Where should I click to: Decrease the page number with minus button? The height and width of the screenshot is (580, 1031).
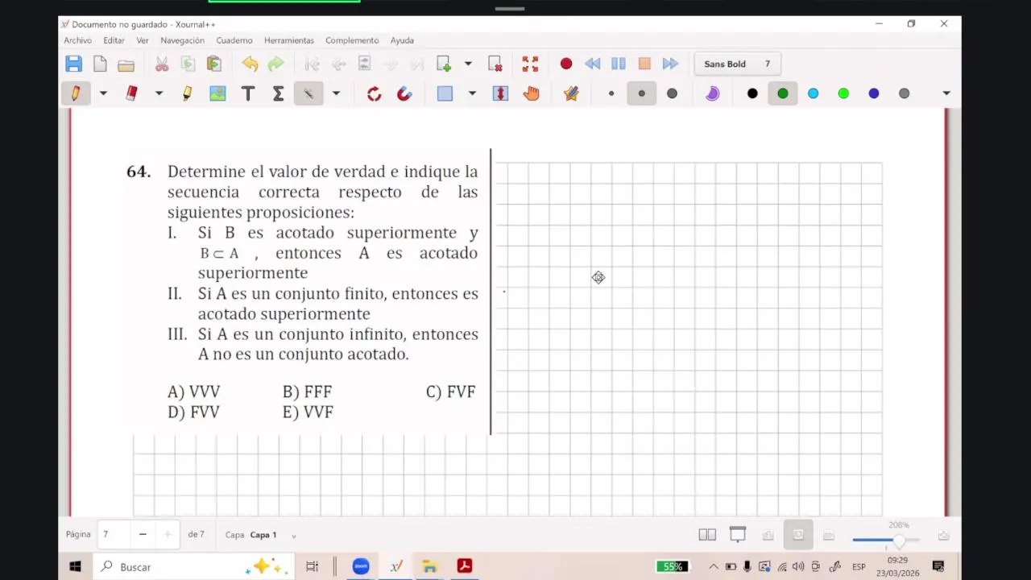(x=143, y=534)
